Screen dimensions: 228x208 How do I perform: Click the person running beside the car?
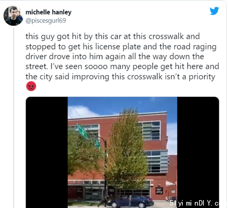point(104,201)
